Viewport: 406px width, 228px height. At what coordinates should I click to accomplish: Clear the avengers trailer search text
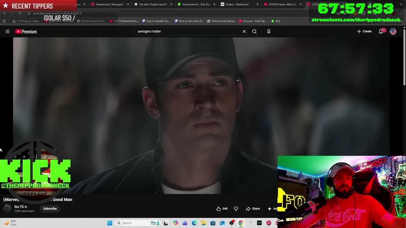(x=244, y=31)
